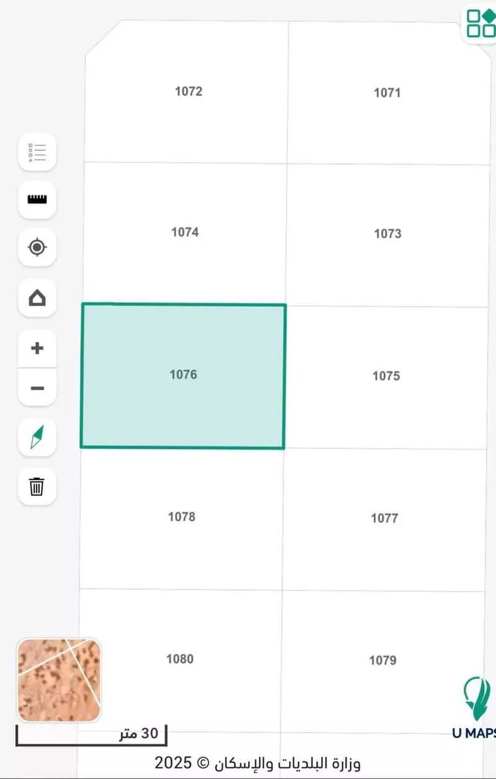
Task: Open the apps grid menu icon
Action: 481,22
